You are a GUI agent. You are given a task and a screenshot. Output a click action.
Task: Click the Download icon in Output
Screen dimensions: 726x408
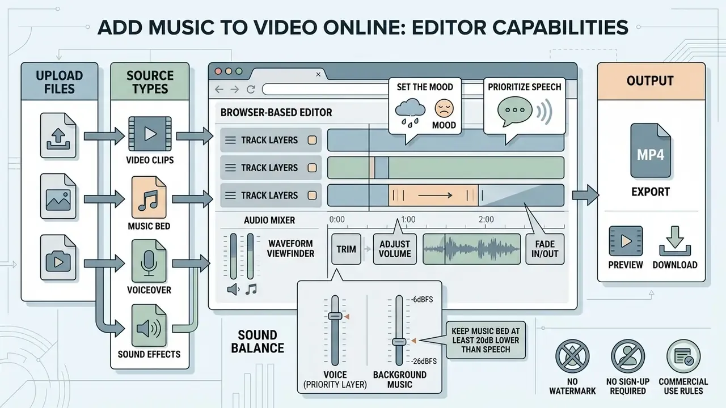point(674,242)
